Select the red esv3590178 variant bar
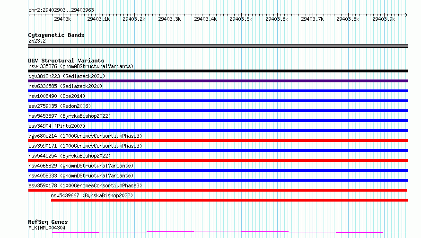Viewport: 421px width, 238px height. point(218,190)
